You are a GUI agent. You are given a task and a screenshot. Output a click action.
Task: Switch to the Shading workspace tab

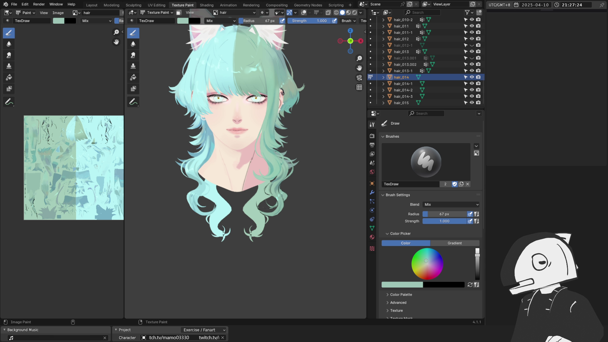(206, 5)
